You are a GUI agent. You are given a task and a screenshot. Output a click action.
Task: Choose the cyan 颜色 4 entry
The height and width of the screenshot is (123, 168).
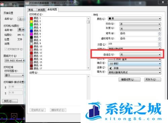pyautogui.click(x=36, y=27)
